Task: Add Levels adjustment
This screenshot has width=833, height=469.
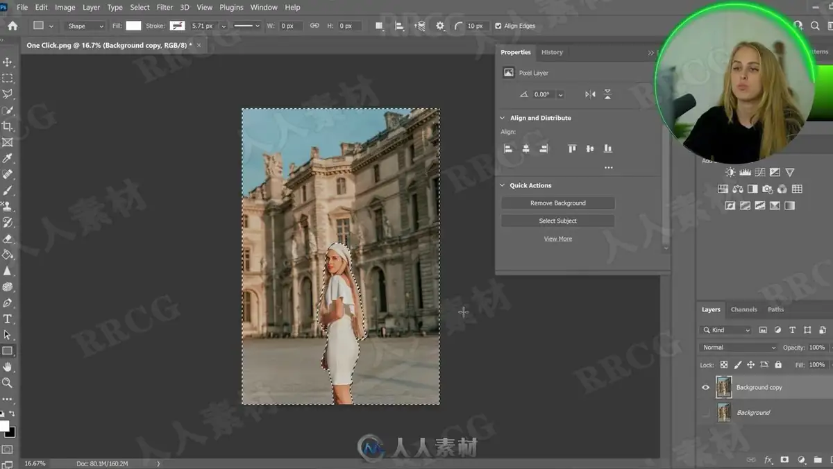Action: coord(745,172)
